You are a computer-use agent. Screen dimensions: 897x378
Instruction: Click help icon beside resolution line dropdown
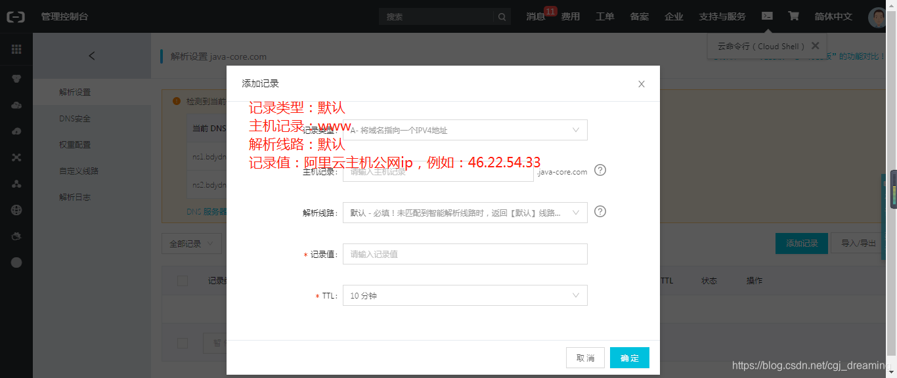point(600,211)
